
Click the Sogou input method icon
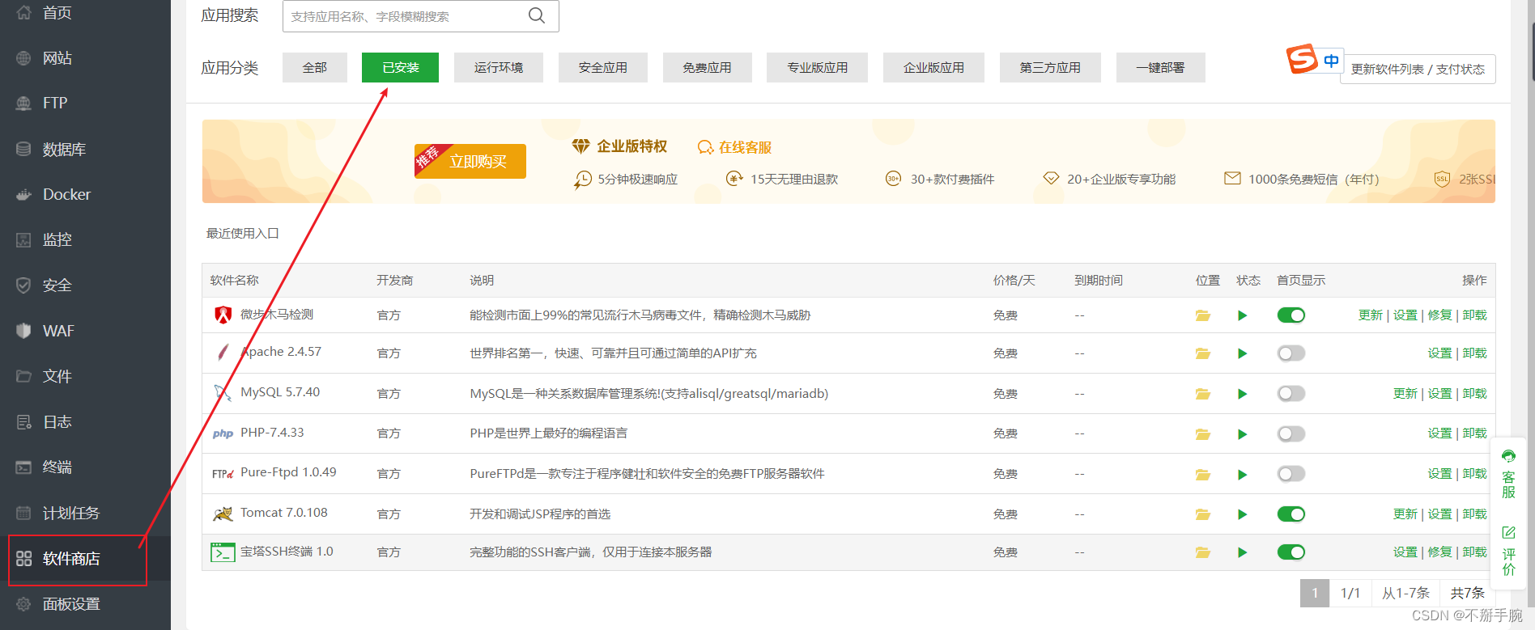pyautogui.click(x=1302, y=58)
